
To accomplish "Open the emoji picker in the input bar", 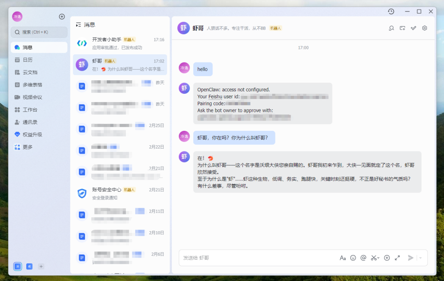I will pos(353,258).
